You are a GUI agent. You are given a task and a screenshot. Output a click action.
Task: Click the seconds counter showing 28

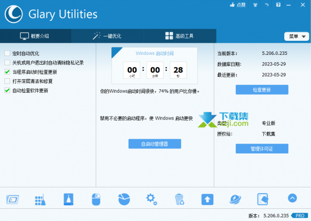click(x=178, y=70)
